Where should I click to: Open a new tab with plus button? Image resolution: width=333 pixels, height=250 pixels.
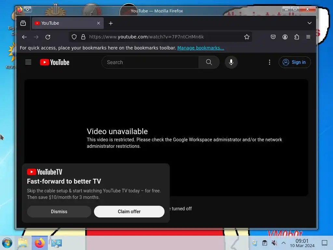click(x=111, y=23)
